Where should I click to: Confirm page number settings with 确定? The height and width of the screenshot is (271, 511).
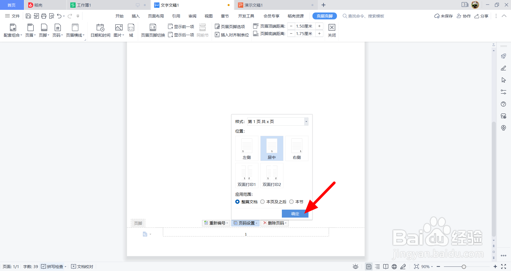point(295,214)
